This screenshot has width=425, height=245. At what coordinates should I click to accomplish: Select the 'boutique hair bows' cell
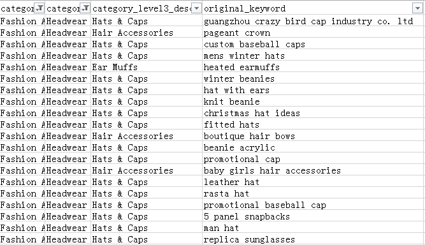coord(313,136)
